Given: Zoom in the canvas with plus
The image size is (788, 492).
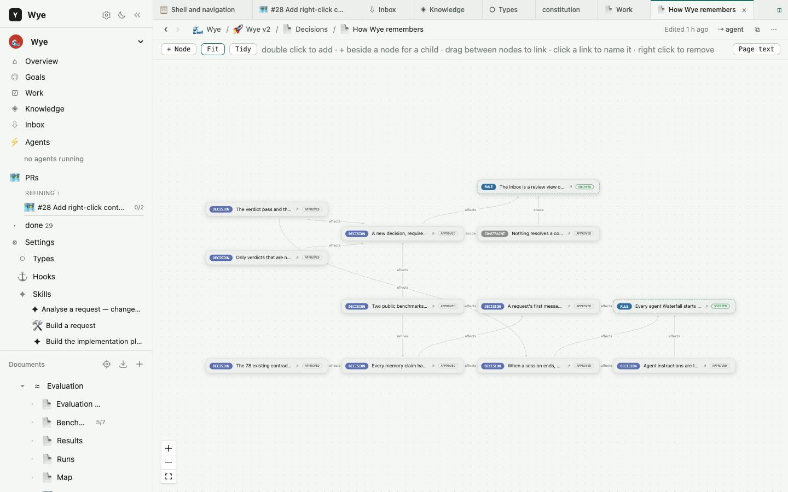Looking at the screenshot, I should 169,448.
